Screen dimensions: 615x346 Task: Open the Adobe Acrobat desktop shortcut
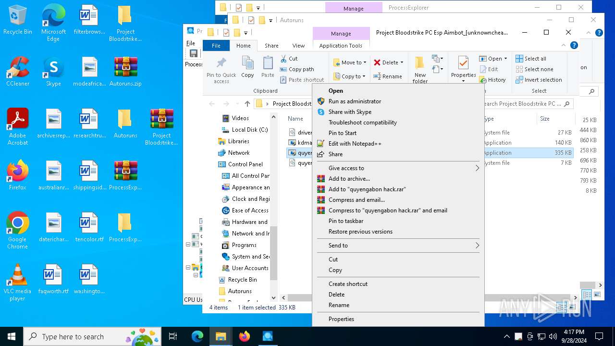pyautogui.click(x=18, y=127)
